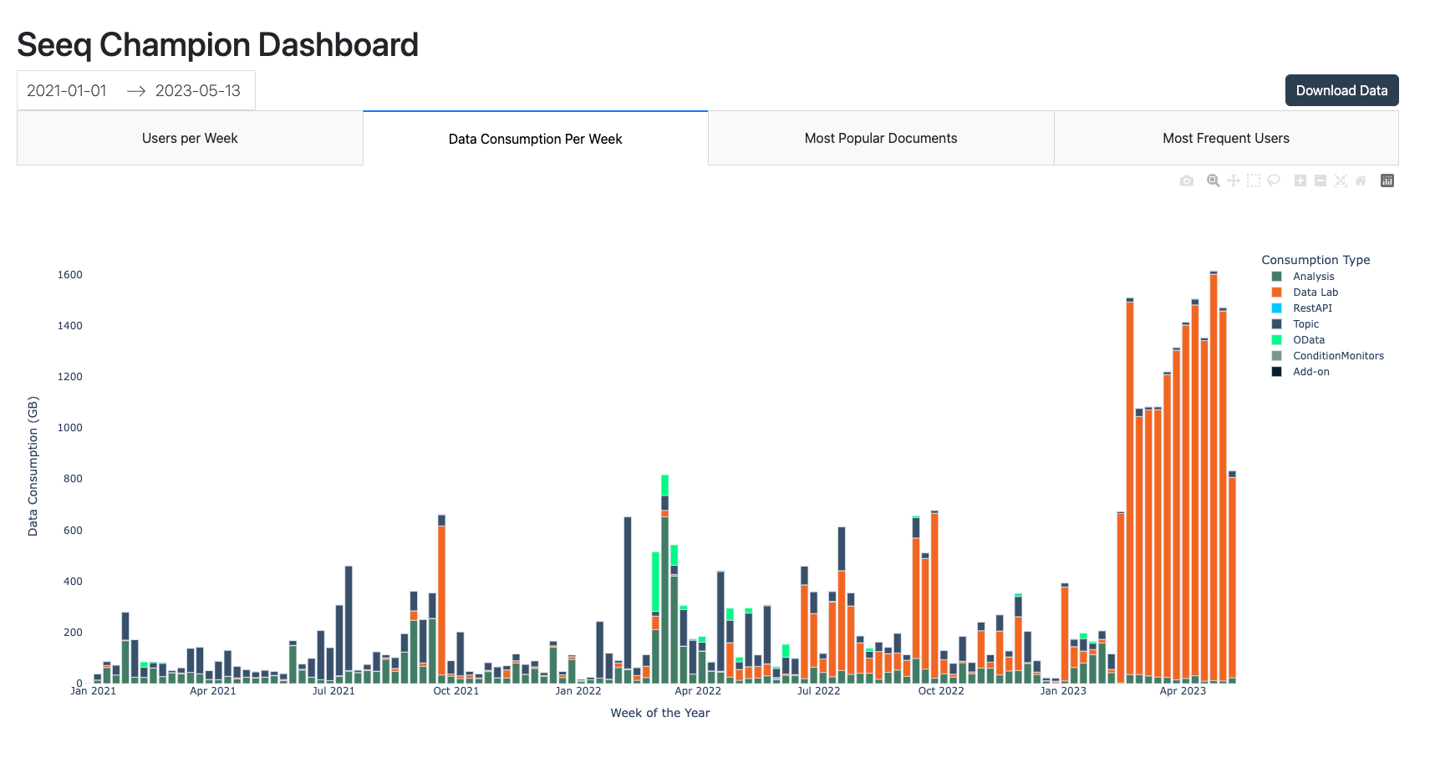Open Most Frequent Users tab

(x=1226, y=138)
